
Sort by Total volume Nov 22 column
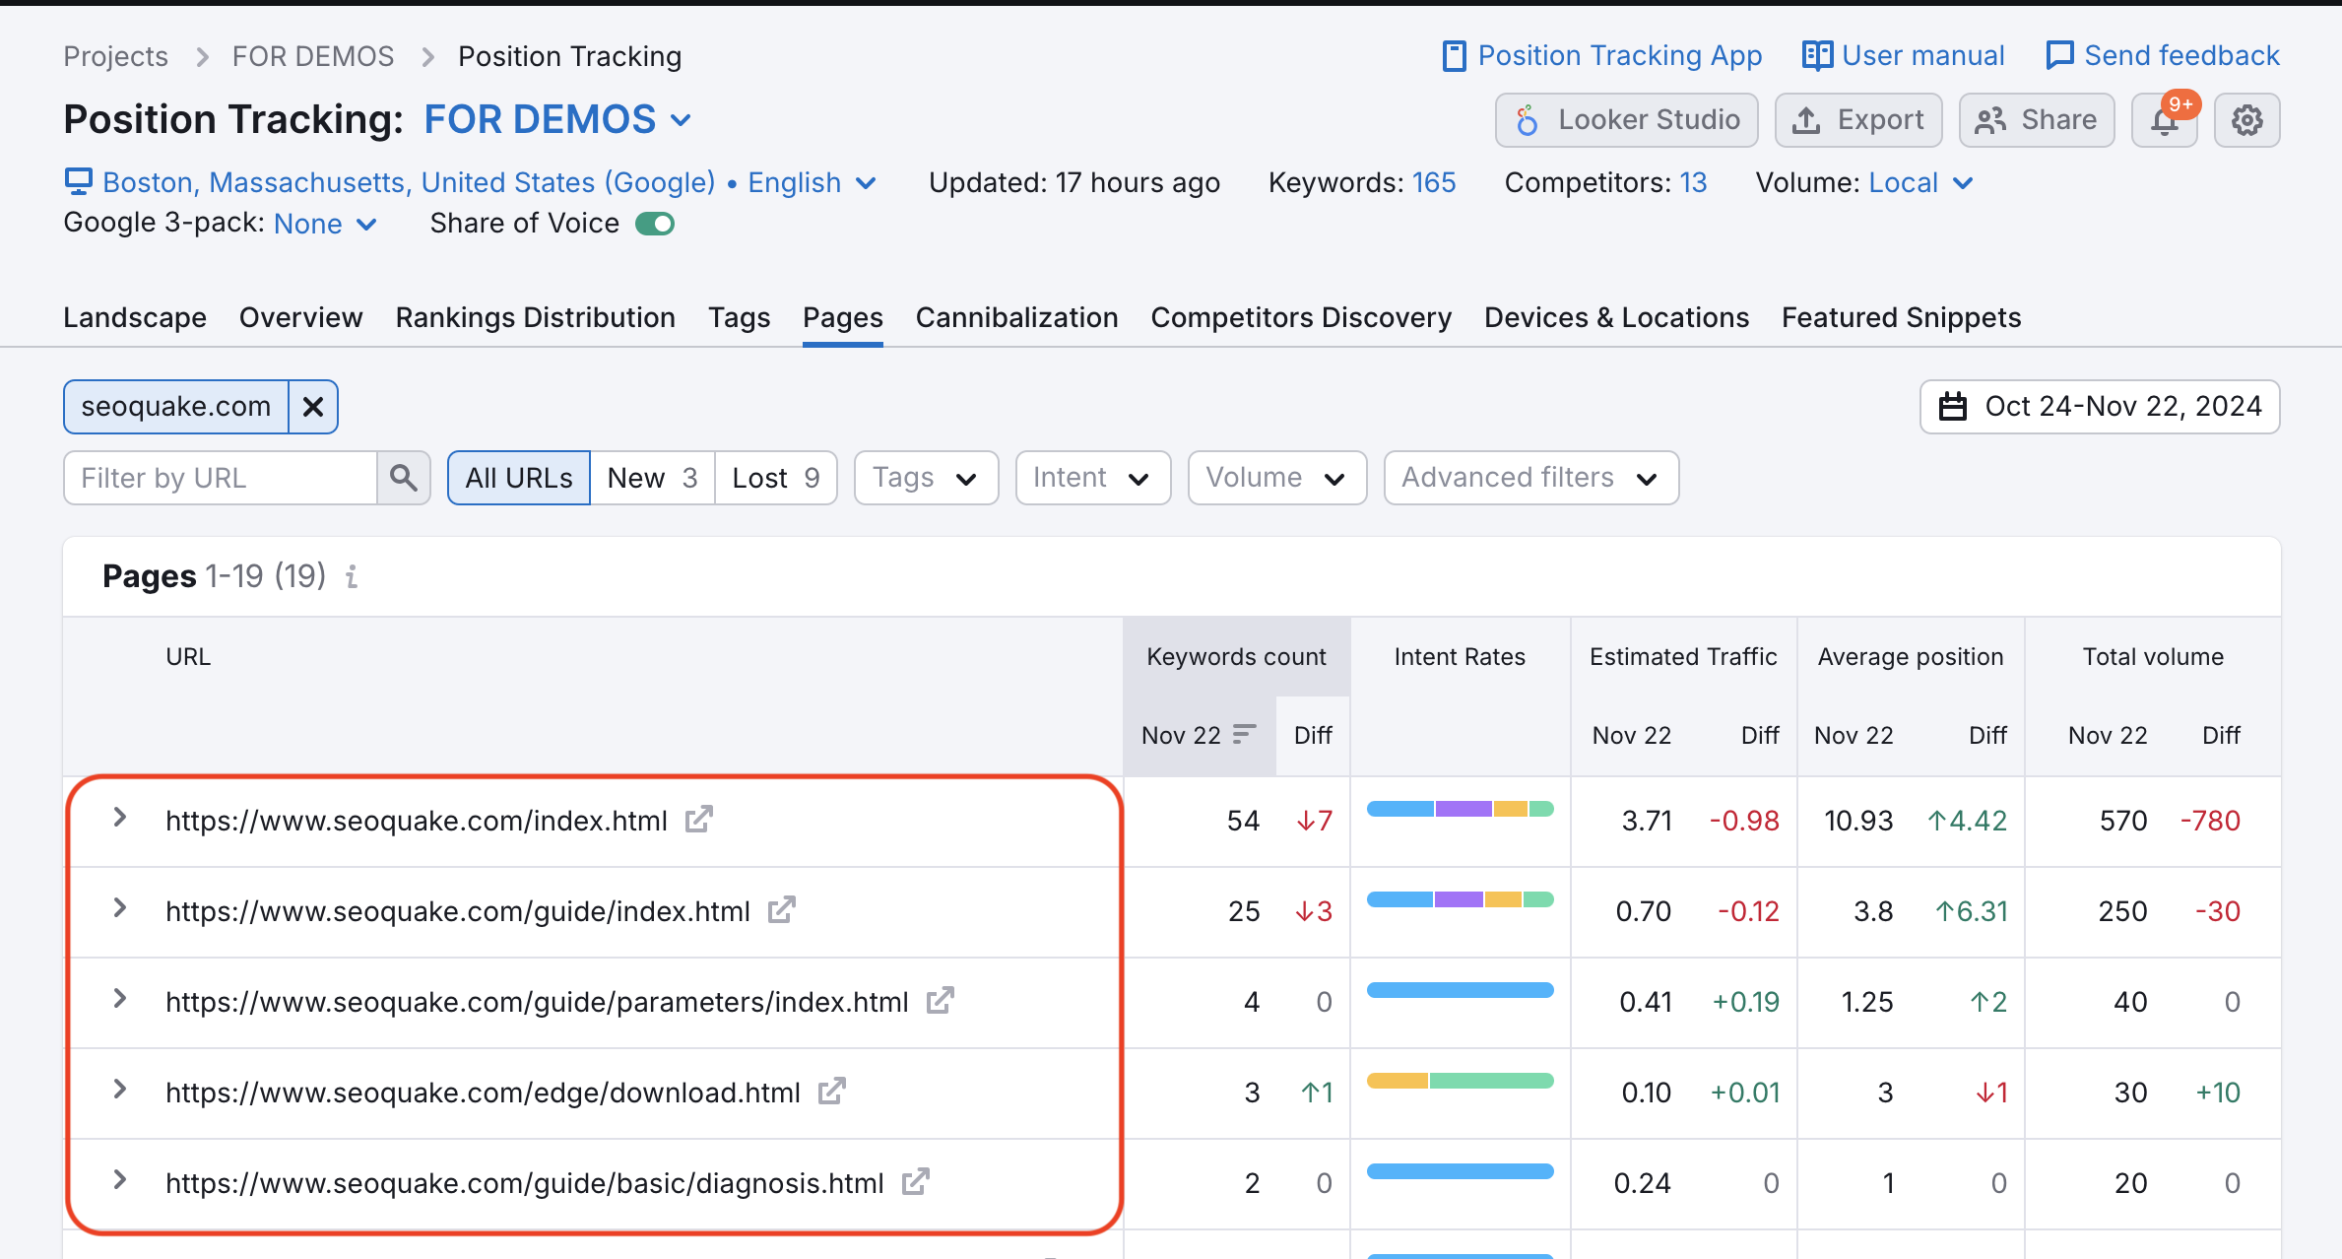click(2108, 736)
